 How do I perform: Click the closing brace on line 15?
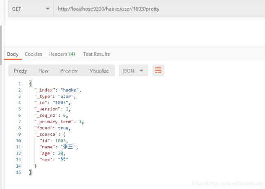point(30,172)
